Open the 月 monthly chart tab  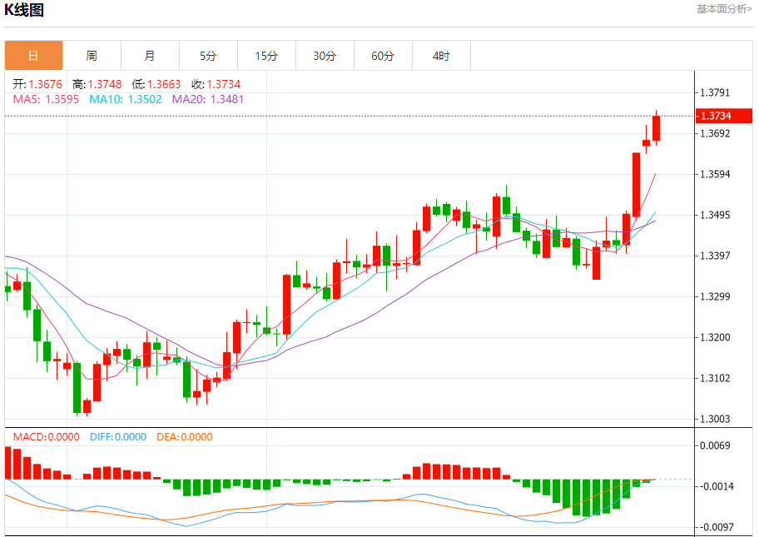pos(150,56)
